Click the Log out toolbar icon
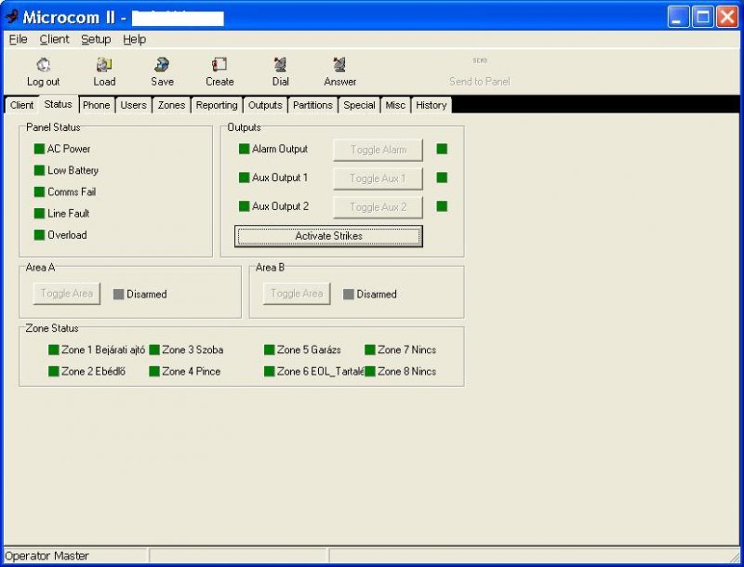 coord(43,64)
